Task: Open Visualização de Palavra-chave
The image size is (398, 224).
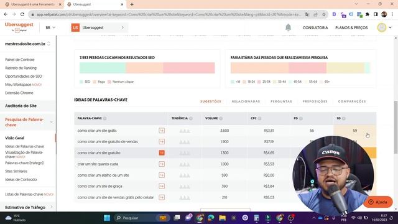Action: point(24,154)
